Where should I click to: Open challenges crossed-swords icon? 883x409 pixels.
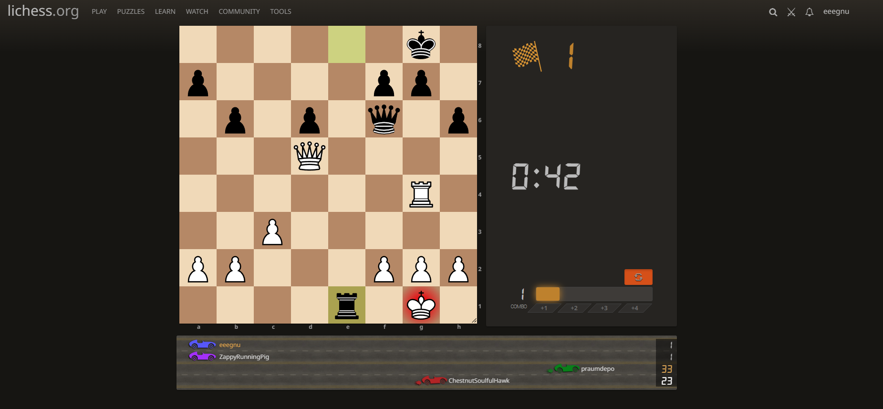791,12
